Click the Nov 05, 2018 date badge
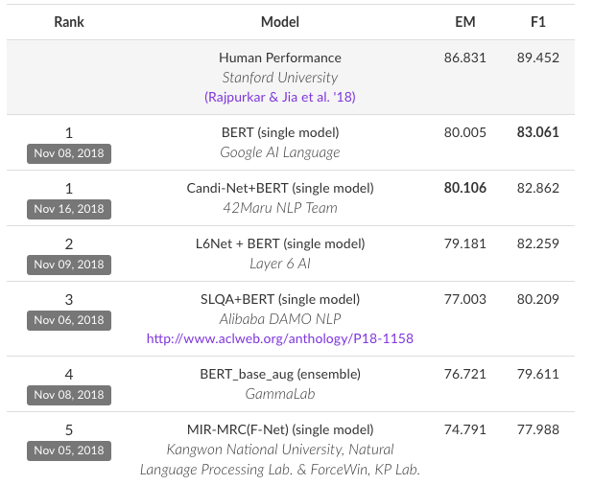This screenshot has width=593, height=485. pyautogui.click(x=69, y=450)
